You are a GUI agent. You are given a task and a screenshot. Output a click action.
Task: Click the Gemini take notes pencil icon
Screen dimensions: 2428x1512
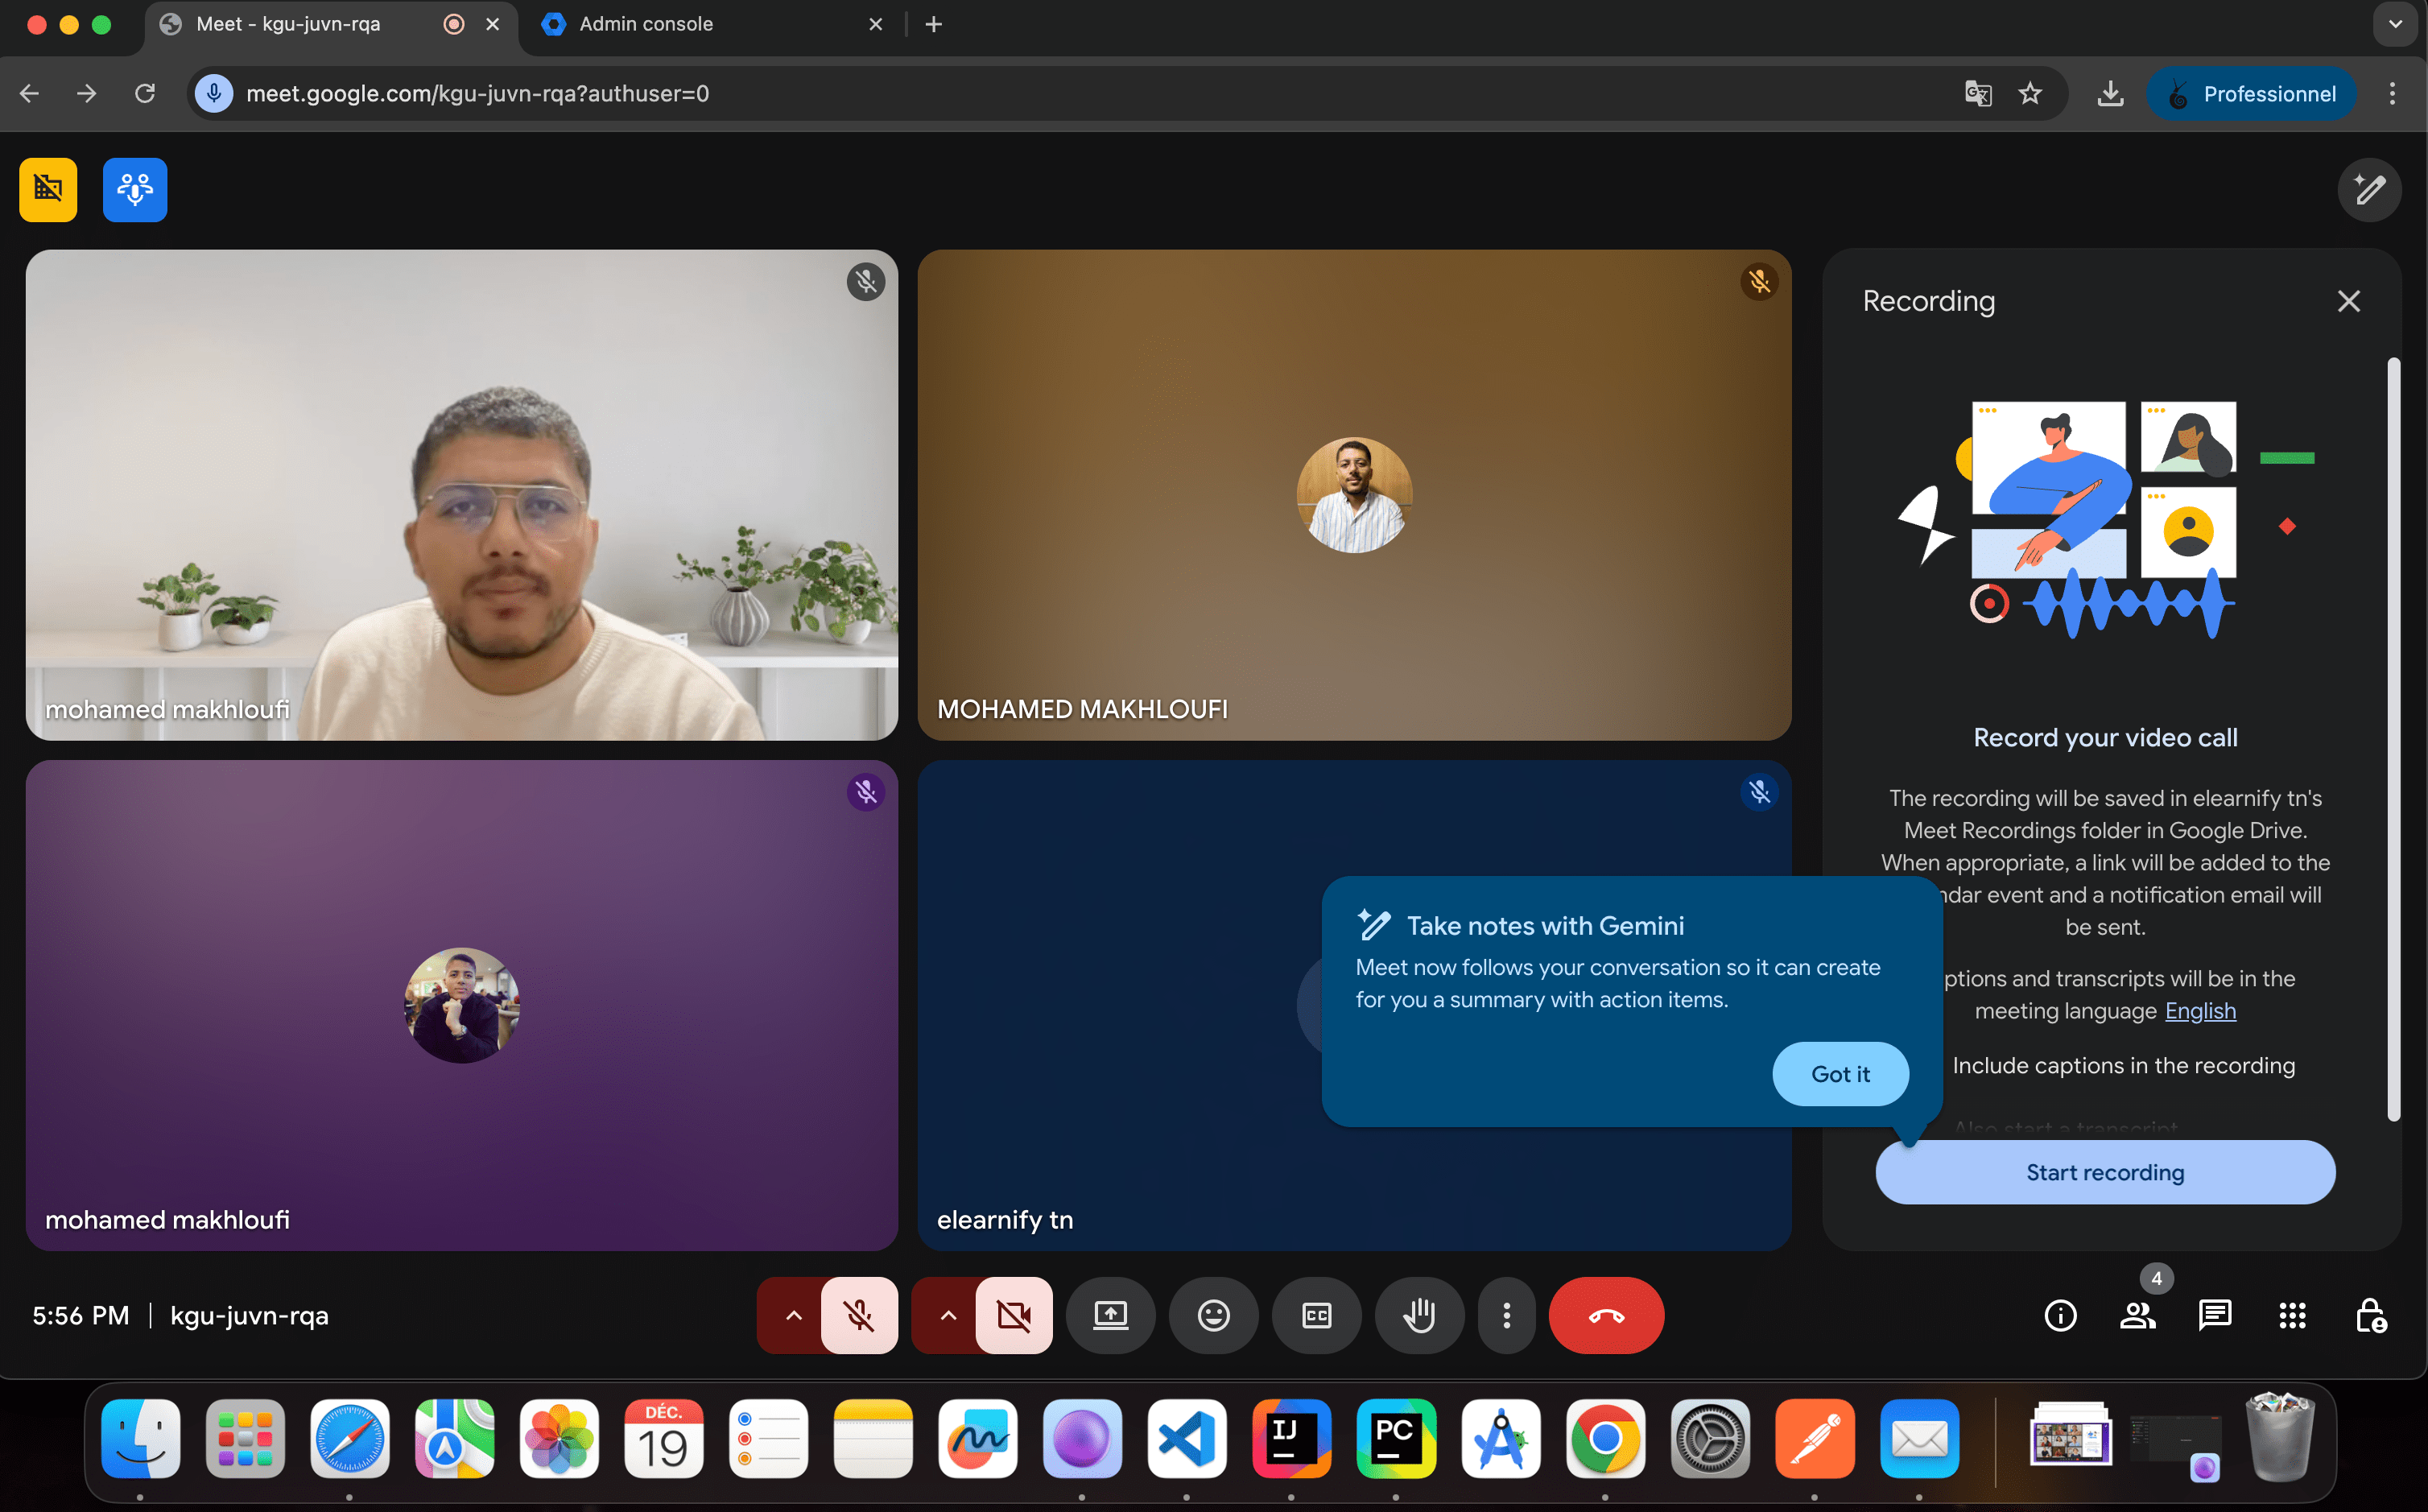click(2369, 189)
